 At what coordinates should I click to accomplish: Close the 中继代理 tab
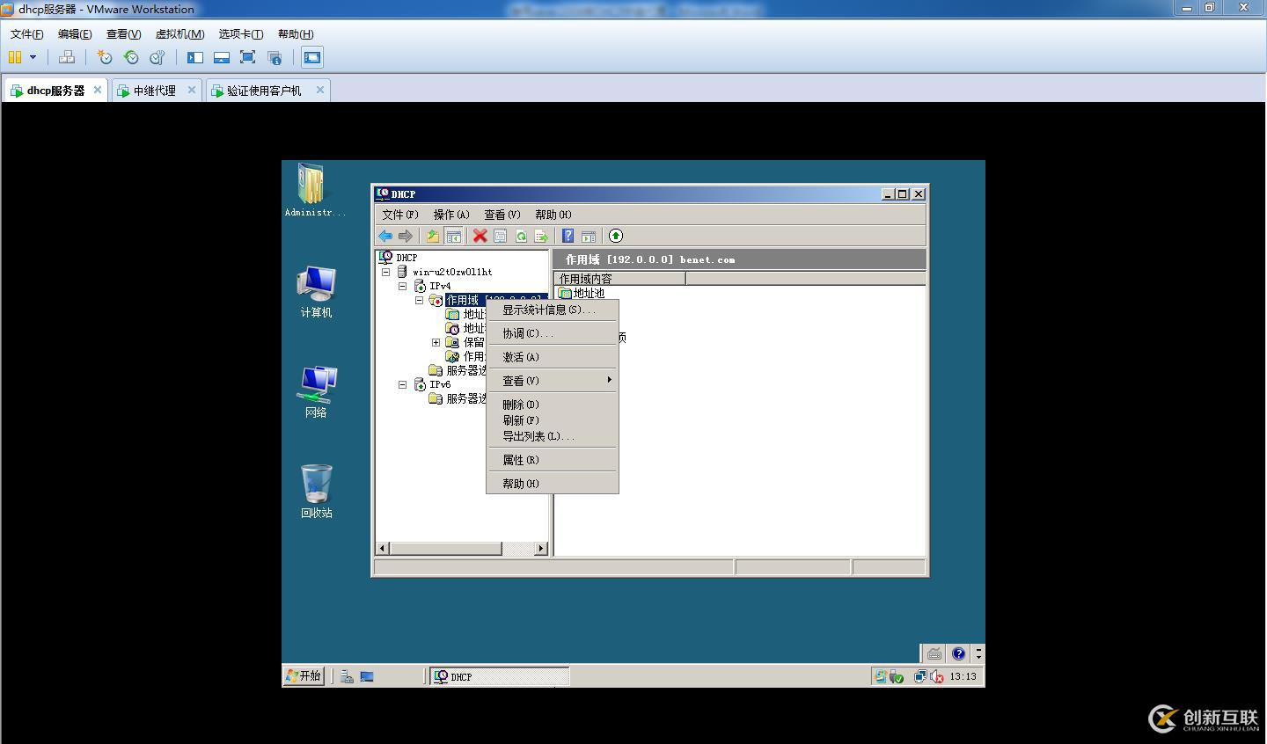[x=191, y=90]
